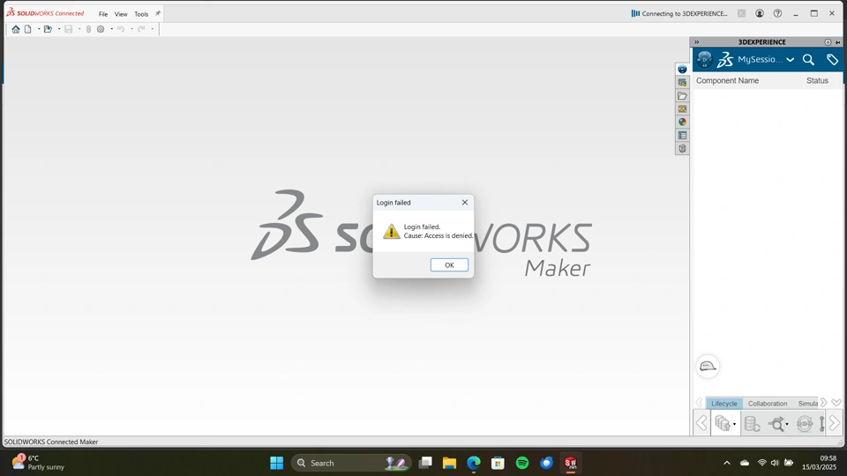
Task: Click the traffic-light Rebuild icon
Action: 88,29
